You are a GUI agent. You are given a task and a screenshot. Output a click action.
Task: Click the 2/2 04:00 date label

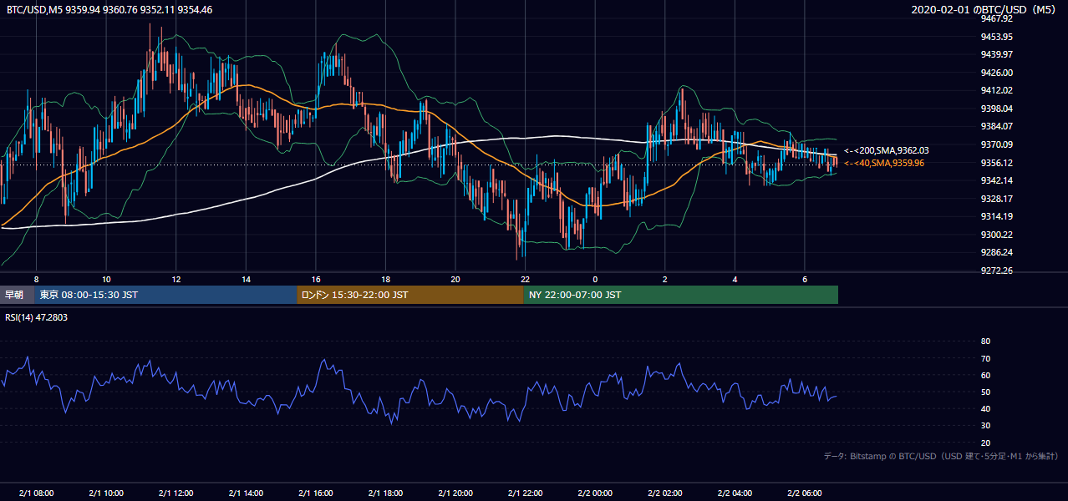[x=734, y=493]
